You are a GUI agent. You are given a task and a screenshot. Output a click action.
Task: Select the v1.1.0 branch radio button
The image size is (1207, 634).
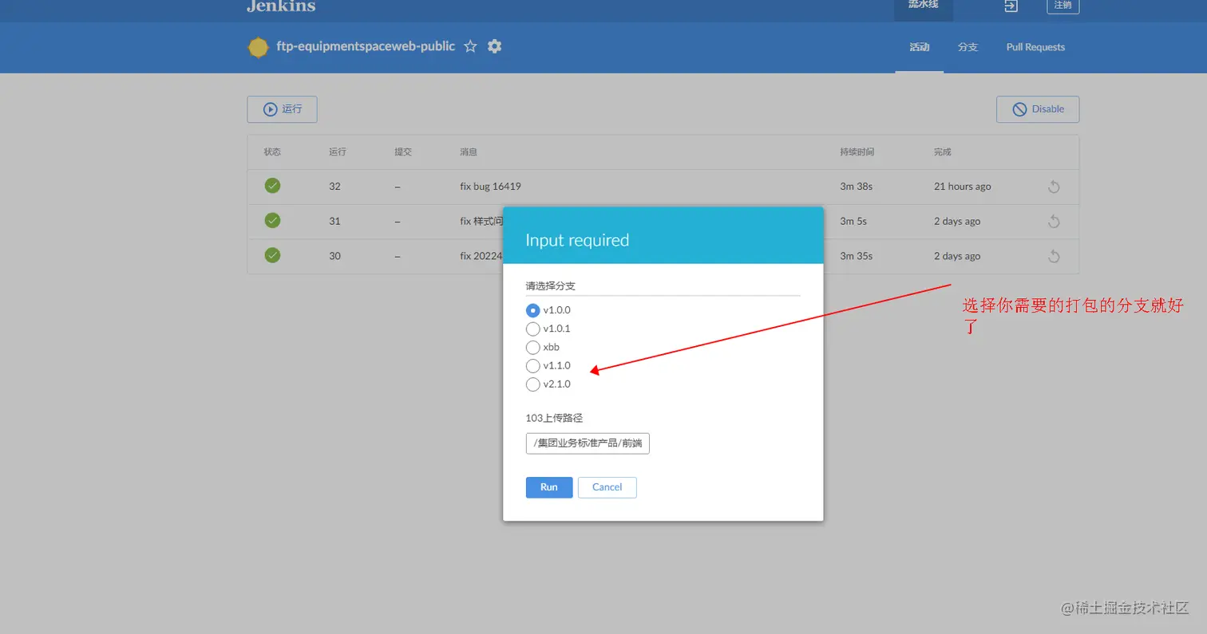click(533, 365)
